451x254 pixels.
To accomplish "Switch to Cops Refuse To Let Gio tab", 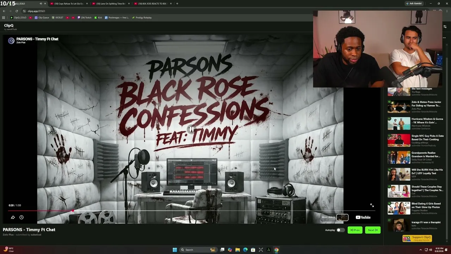I will coord(69,4).
